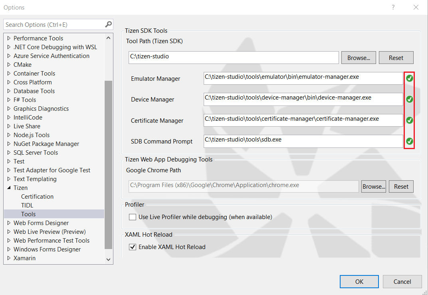Screen dimensions: 428x295
Task: Confirm settings with the OK button
Action: 359,281
